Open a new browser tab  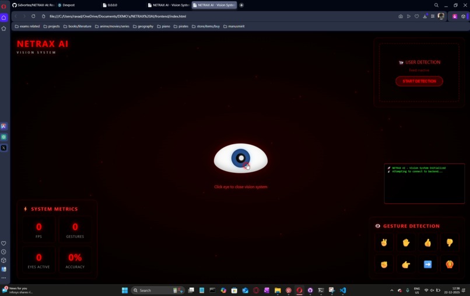tap(241, 5)
